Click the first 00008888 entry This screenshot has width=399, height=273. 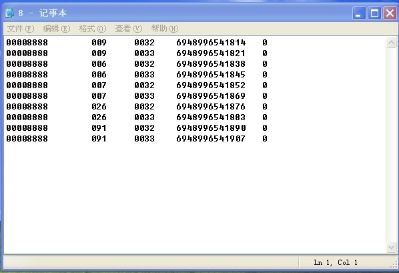point(27,43)
